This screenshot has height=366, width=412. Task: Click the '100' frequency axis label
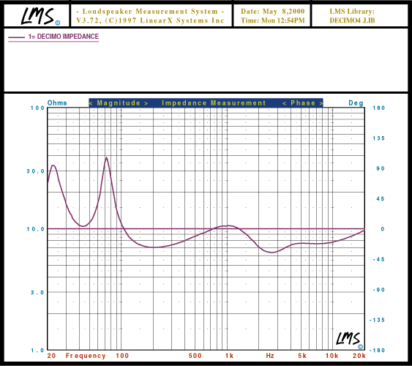122,356
